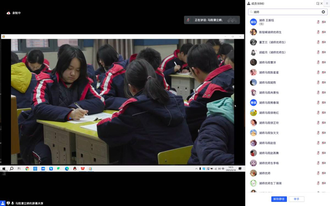
Task: Click the microphone icon in bottom status bar
Action: click(12, 203)
